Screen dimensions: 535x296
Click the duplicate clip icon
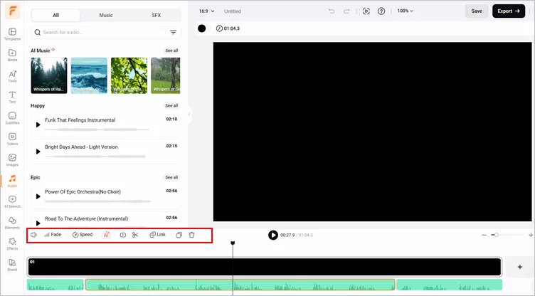(x=179, y=235)
